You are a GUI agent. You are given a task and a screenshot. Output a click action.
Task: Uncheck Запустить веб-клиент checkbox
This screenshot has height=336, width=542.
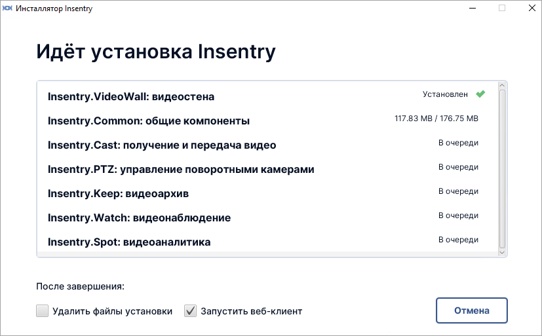click(x=190, y=311)
